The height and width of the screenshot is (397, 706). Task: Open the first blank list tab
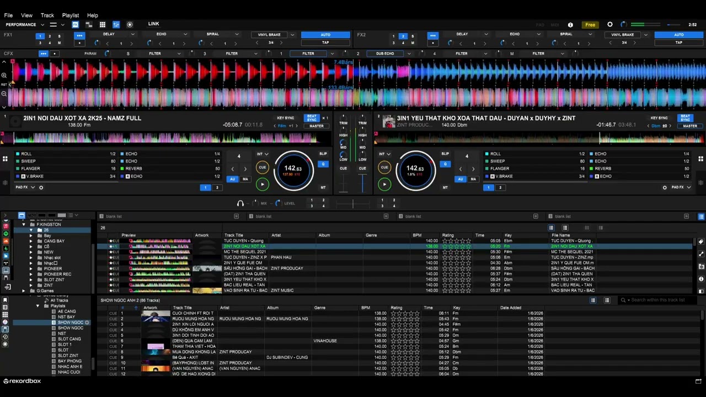point(114,216)
